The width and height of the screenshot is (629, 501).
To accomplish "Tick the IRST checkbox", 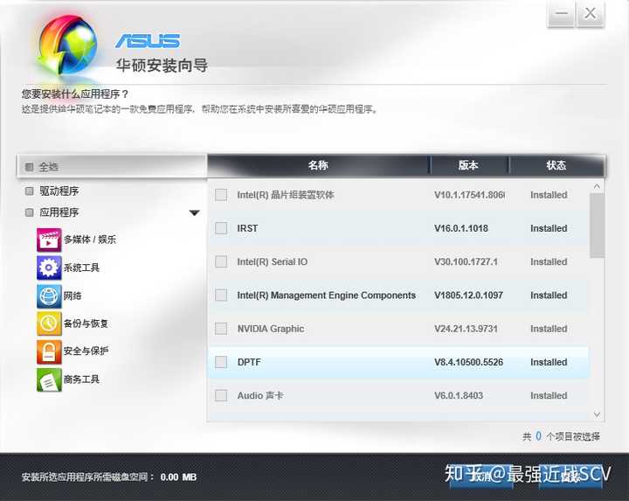I will pyautogui.click(x=221, y=228).
